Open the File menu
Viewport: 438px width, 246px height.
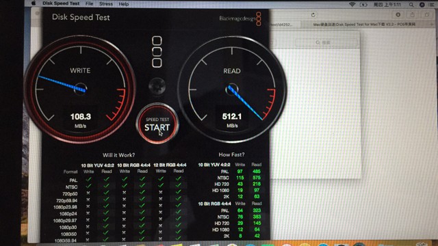90,4
